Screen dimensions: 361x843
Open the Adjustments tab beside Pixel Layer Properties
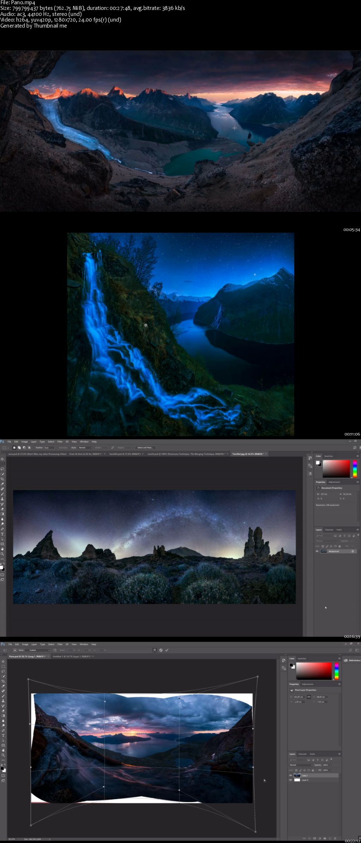click(308, 684)
